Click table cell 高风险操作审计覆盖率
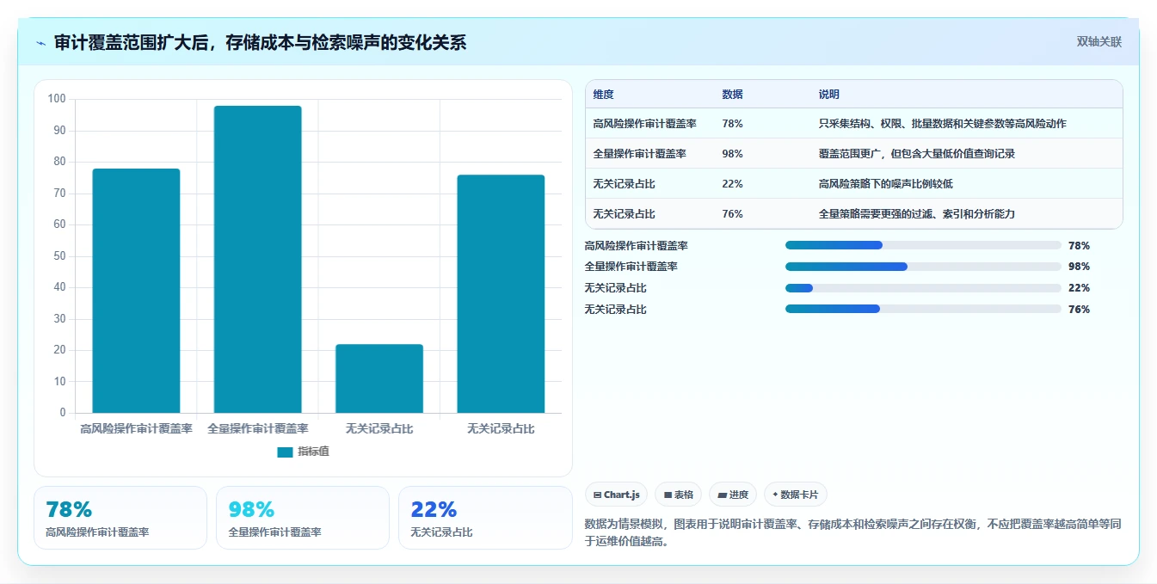This screenshot has width=1157, height=584. 645,124
